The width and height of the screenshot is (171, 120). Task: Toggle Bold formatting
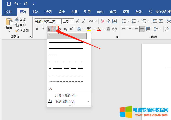[x=37, y=29]
